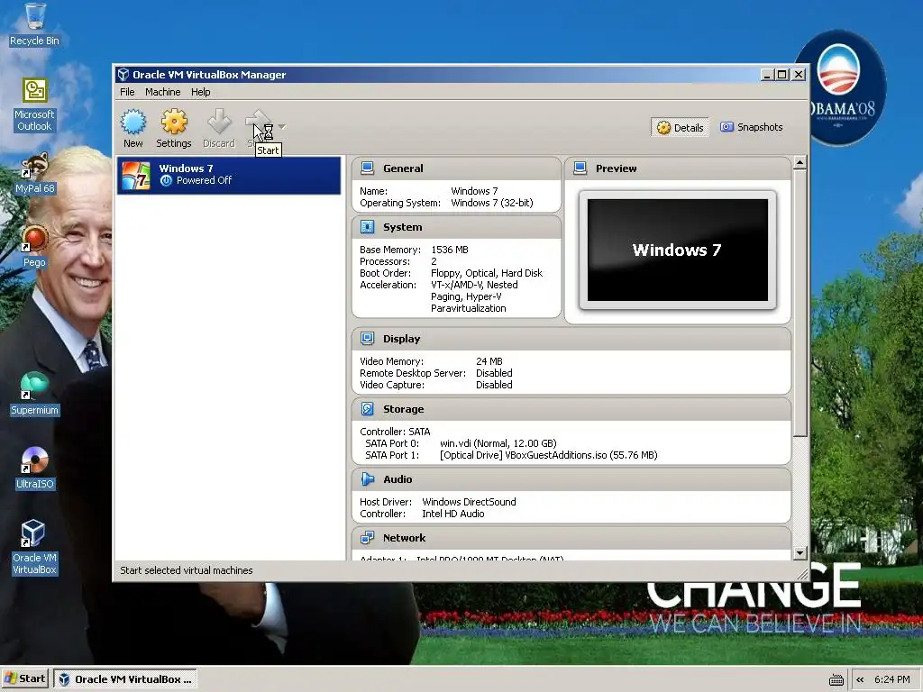Click the Preview section monitor icon
The width and height of the screenshot is (923, 692).
coord(580,168)
